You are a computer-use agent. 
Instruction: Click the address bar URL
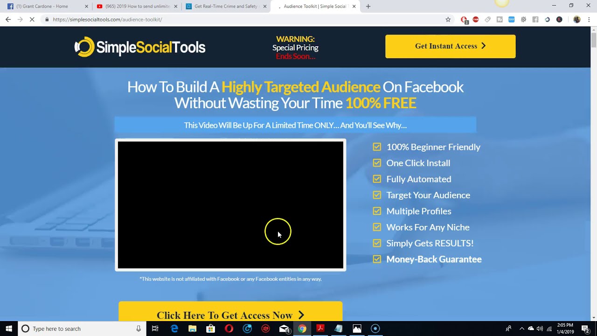[x=107, y=20]
